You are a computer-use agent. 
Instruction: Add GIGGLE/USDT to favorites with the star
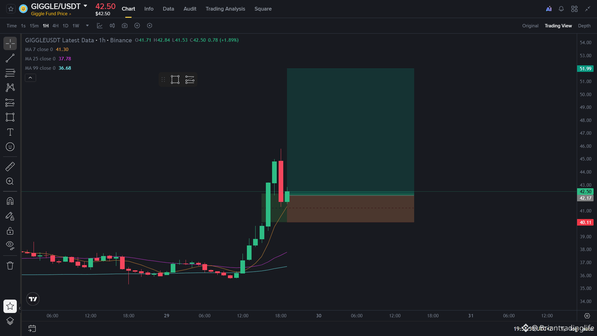(11, 9)
